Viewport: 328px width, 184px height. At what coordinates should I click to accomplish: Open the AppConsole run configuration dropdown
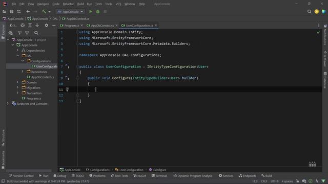pos(70,12)
